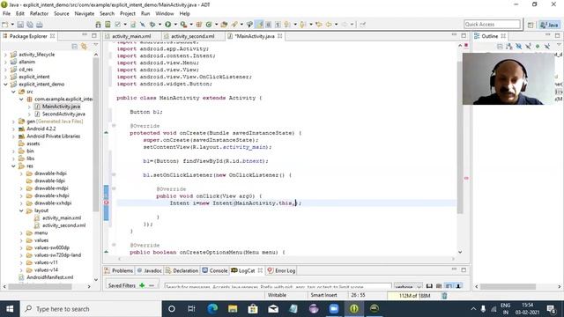Switch to the activity_main.xml editor tab
564x317 pixels.
click(x=131, y=36)
